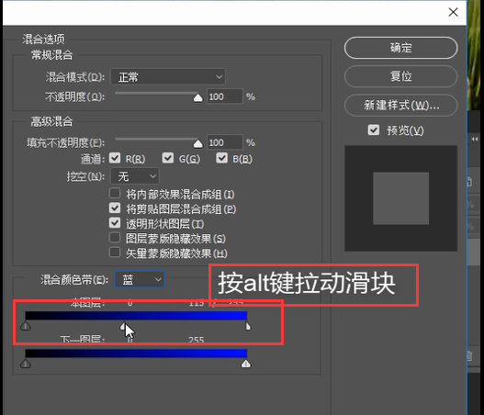The height and width of the screenshot is (415, 484).
Task: Disable 将剪贴图层混合成组 checkbox
Action: pos(115,208)
